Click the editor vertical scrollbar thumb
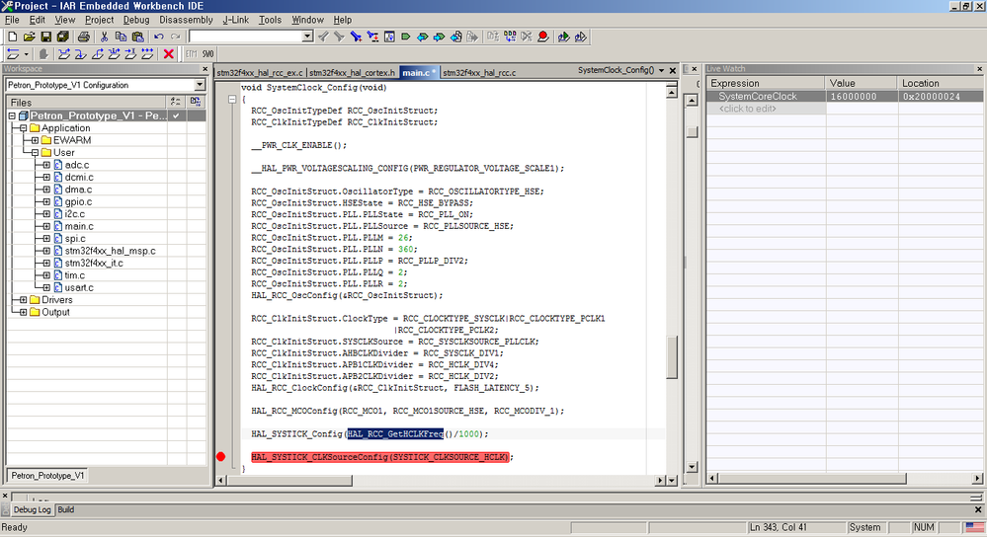 (x=672, y=357)
